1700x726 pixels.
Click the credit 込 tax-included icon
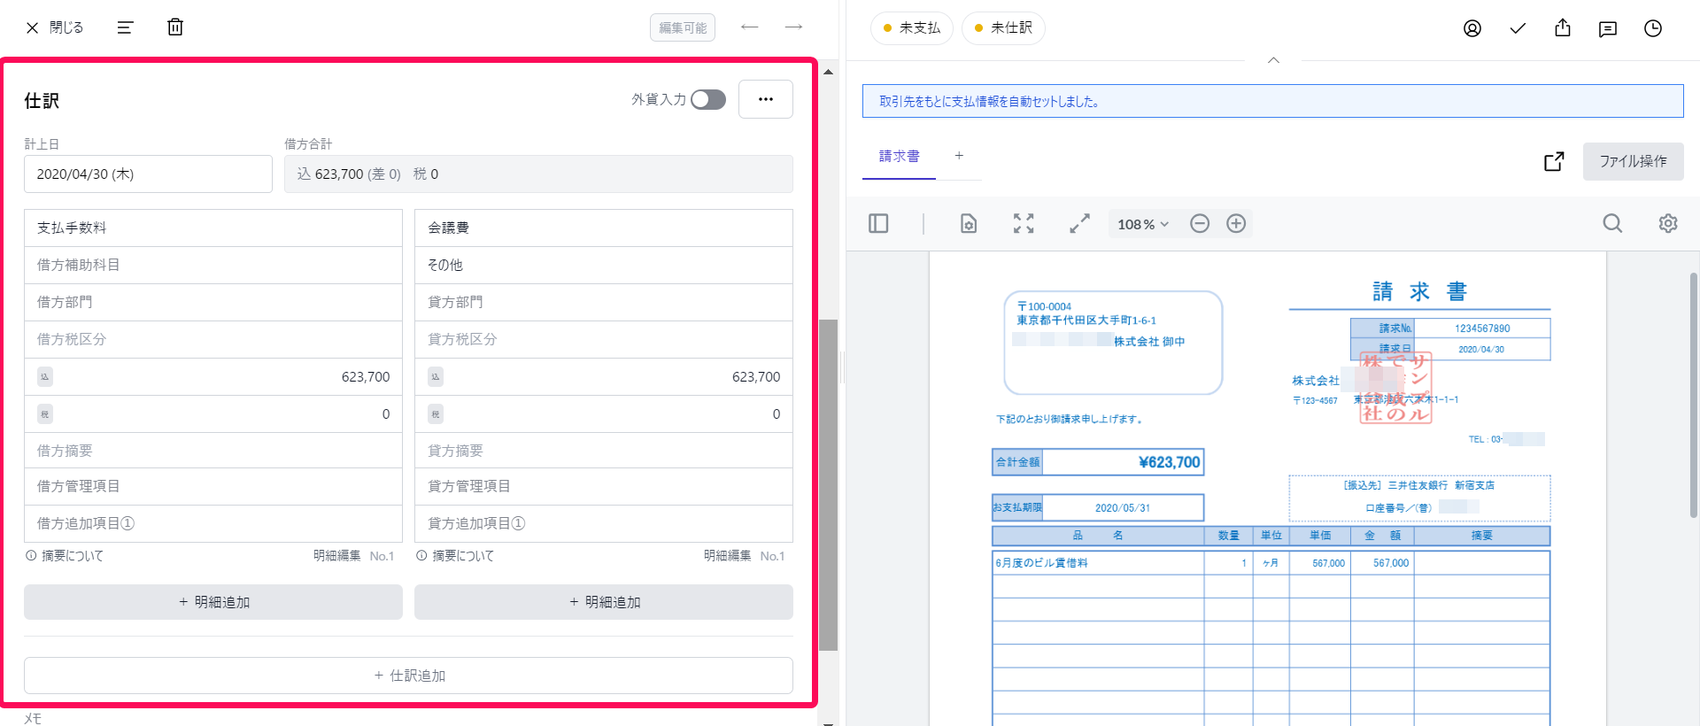coord(436,376)
